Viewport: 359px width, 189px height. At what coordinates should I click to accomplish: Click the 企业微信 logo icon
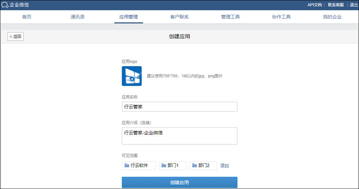pos(5,5)
